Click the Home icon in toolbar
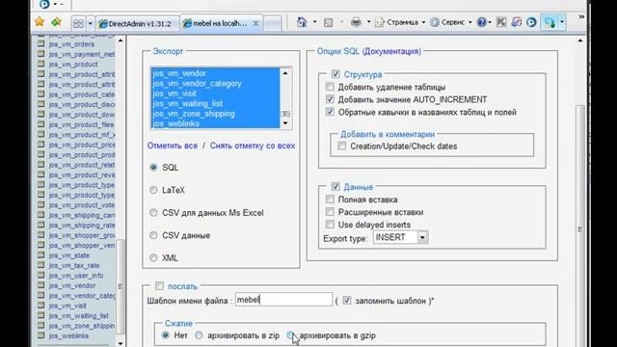The height and width of the screenshot is (347, 617). coord(302,22)
